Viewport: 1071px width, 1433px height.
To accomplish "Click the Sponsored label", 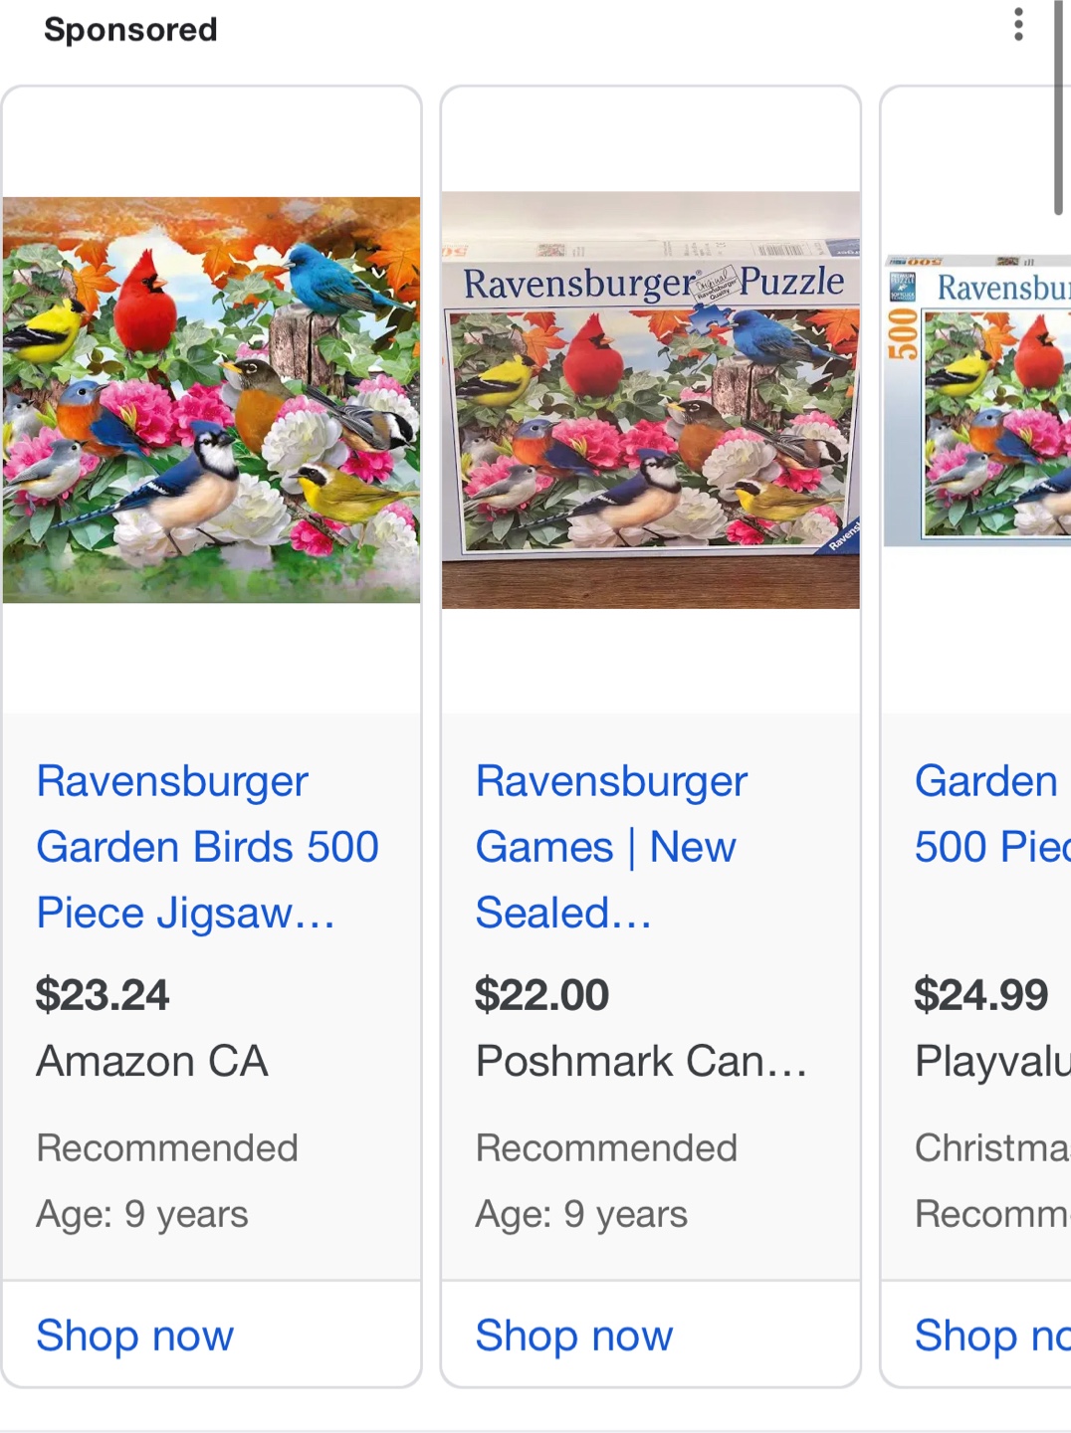I will (x=130, y=30).
